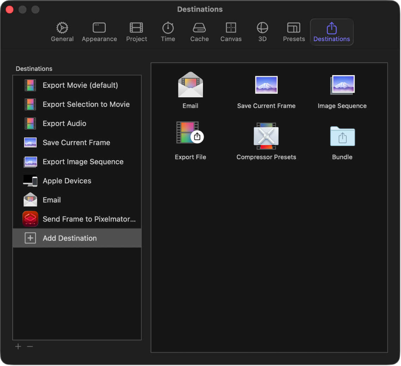Viewport: 401px width, 366px height.
Task: Click the 'Image Sequence' caption
Action: 342,106
